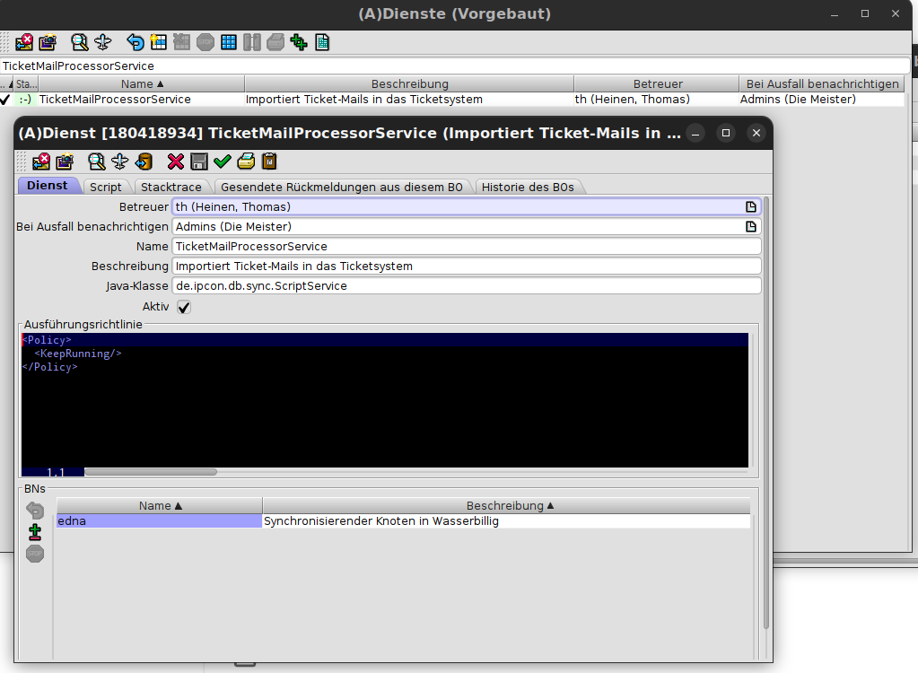
Task: Click the undo arrow icon in main toolbar
Action: tap(135, 42)
